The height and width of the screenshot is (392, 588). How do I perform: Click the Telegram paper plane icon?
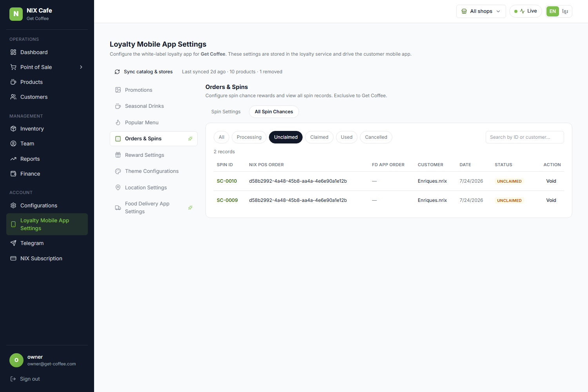[x=13, y=243]
